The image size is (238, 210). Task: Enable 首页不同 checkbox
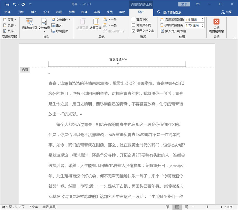click(x=134, y=20)
